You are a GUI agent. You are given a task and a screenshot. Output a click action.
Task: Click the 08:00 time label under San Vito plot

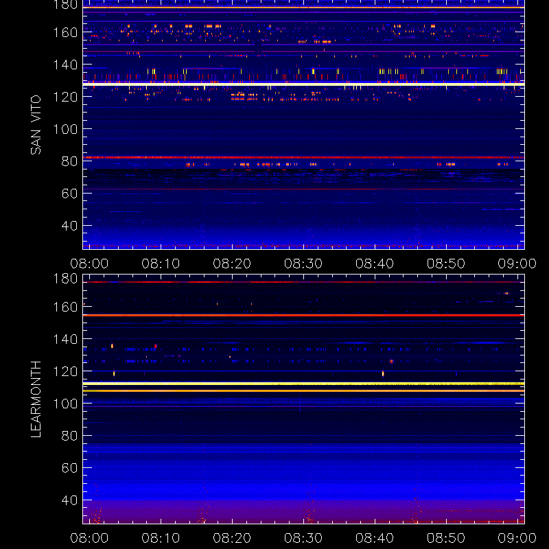89,264
